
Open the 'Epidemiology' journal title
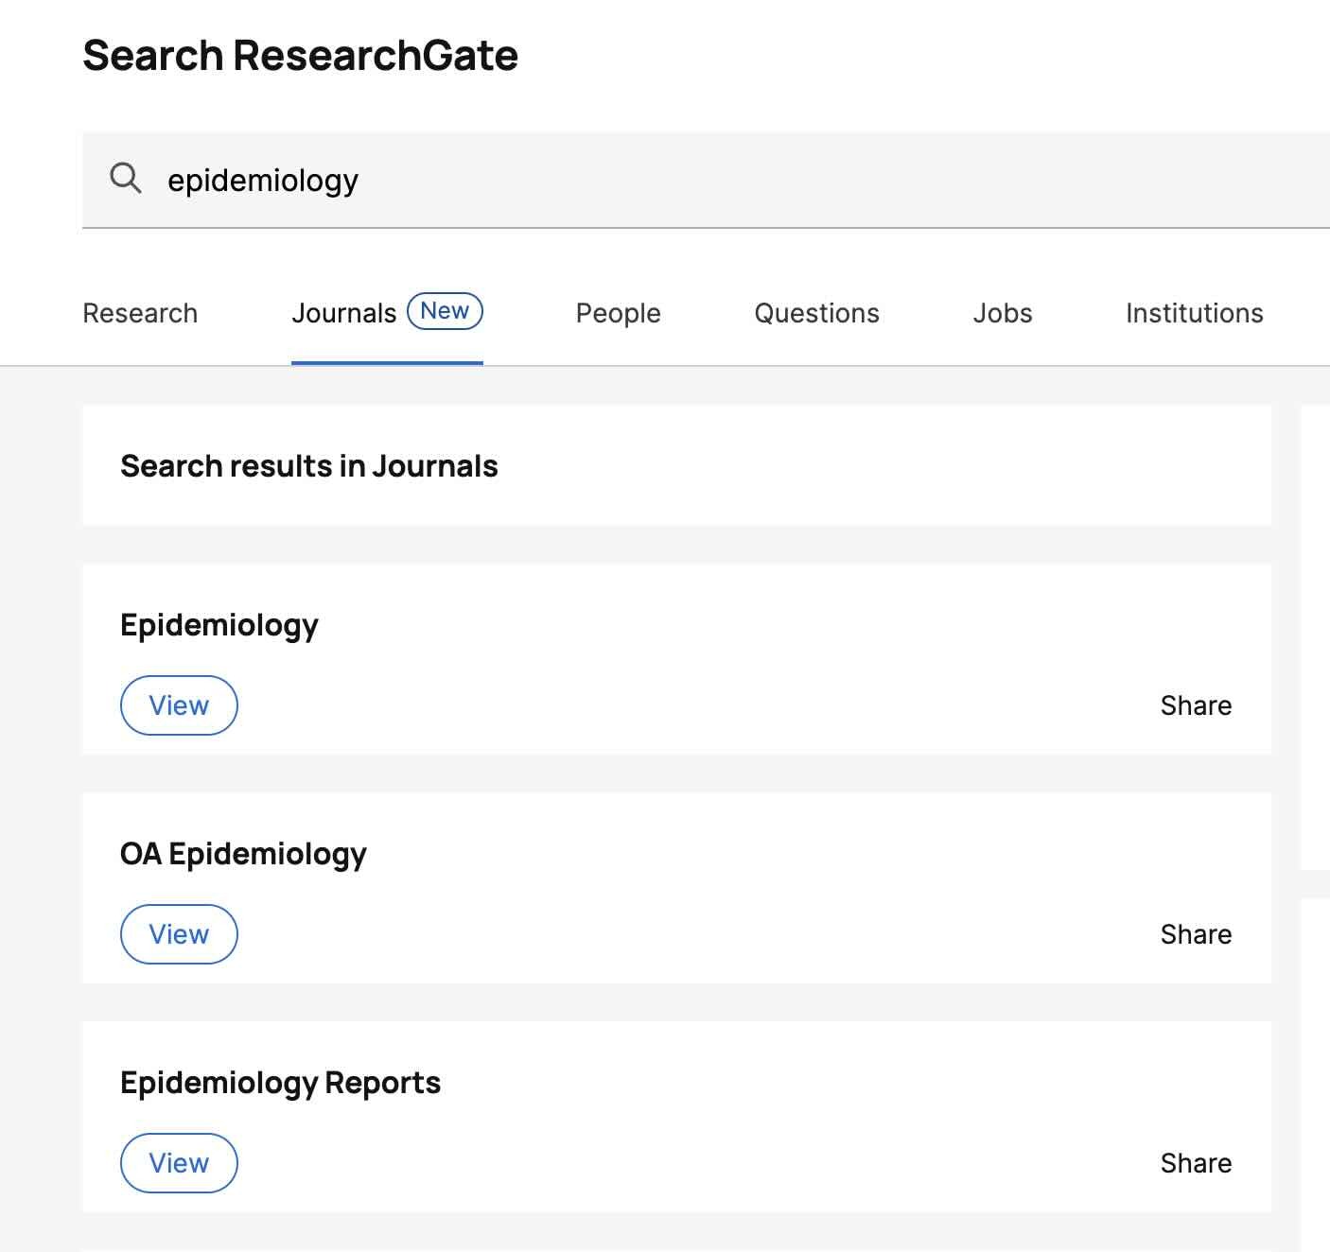point(219,625)
